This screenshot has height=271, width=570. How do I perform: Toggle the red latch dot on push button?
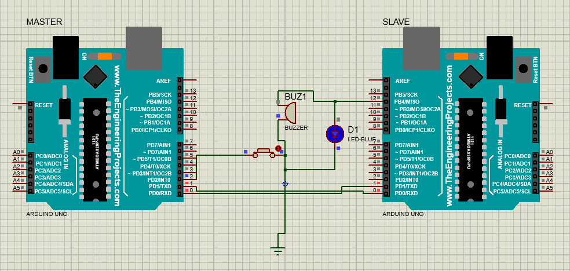pos(278,148)
